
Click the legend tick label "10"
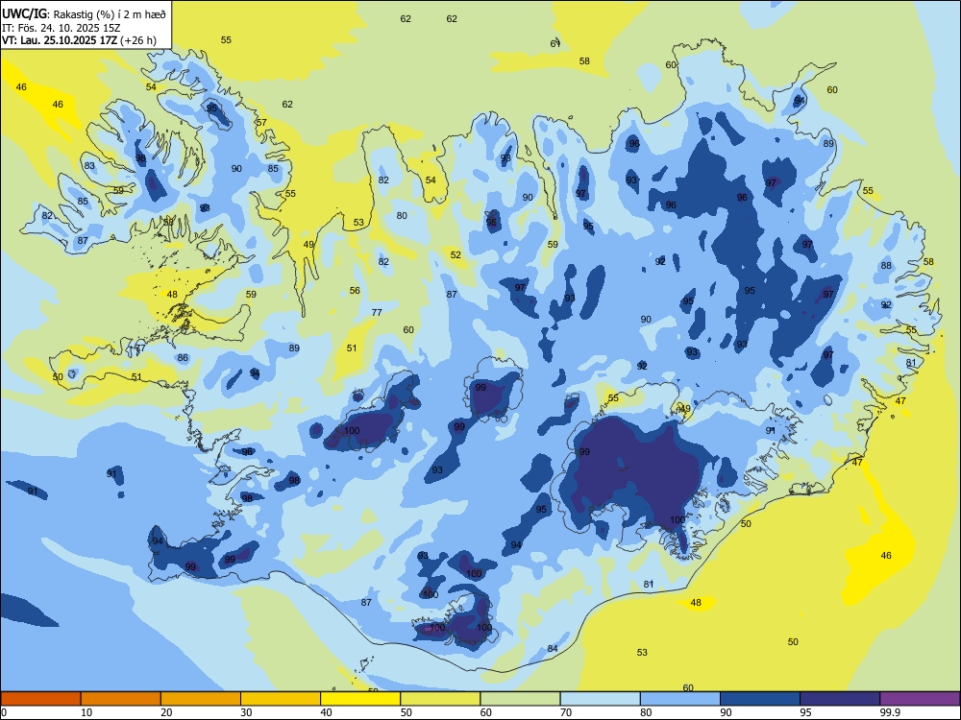(x=86, y=712)
